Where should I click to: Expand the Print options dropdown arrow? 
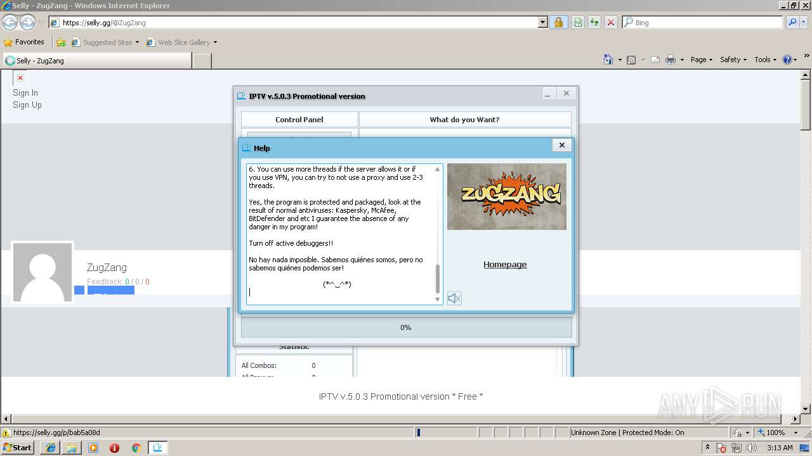[x=682, y=60]
